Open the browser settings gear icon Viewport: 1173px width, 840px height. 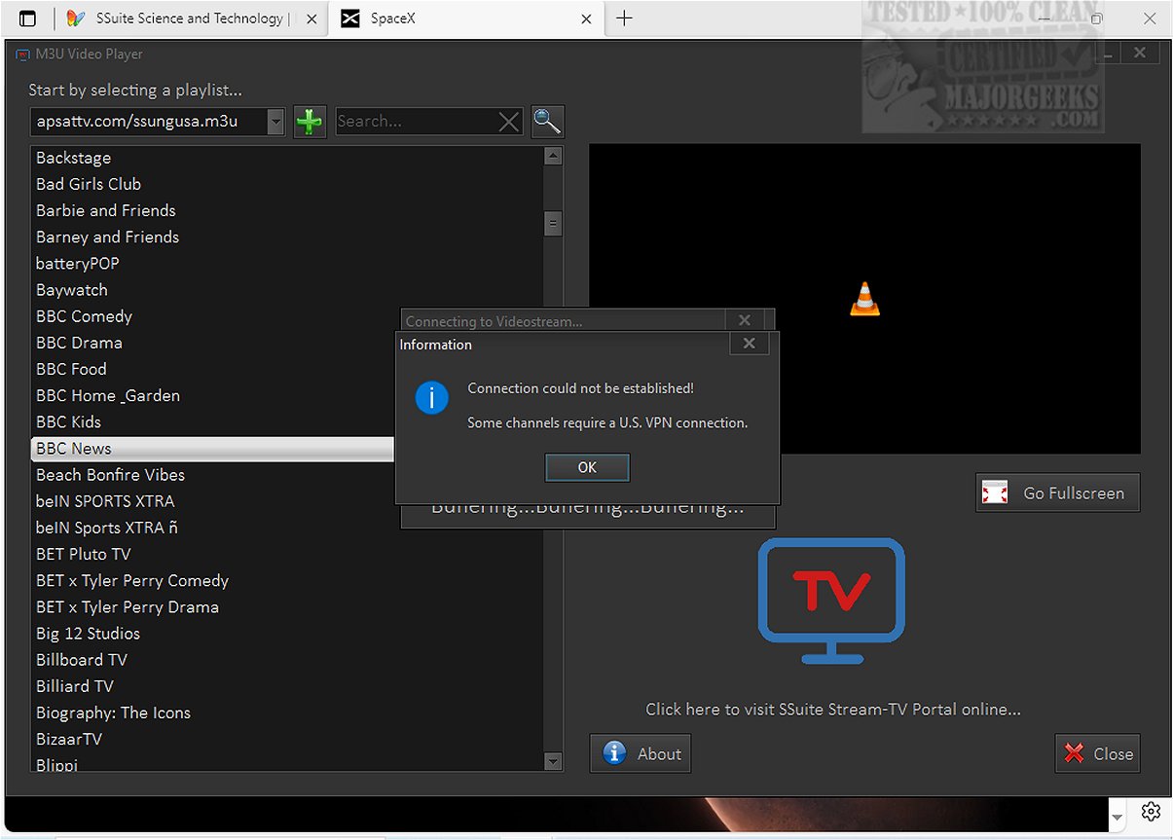pyautogui.click(x=1151, y=811)
